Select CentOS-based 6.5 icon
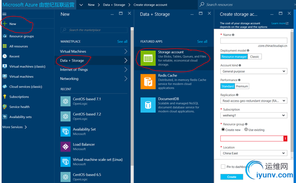Screen dimensions: 296x183 click(65, 177)
